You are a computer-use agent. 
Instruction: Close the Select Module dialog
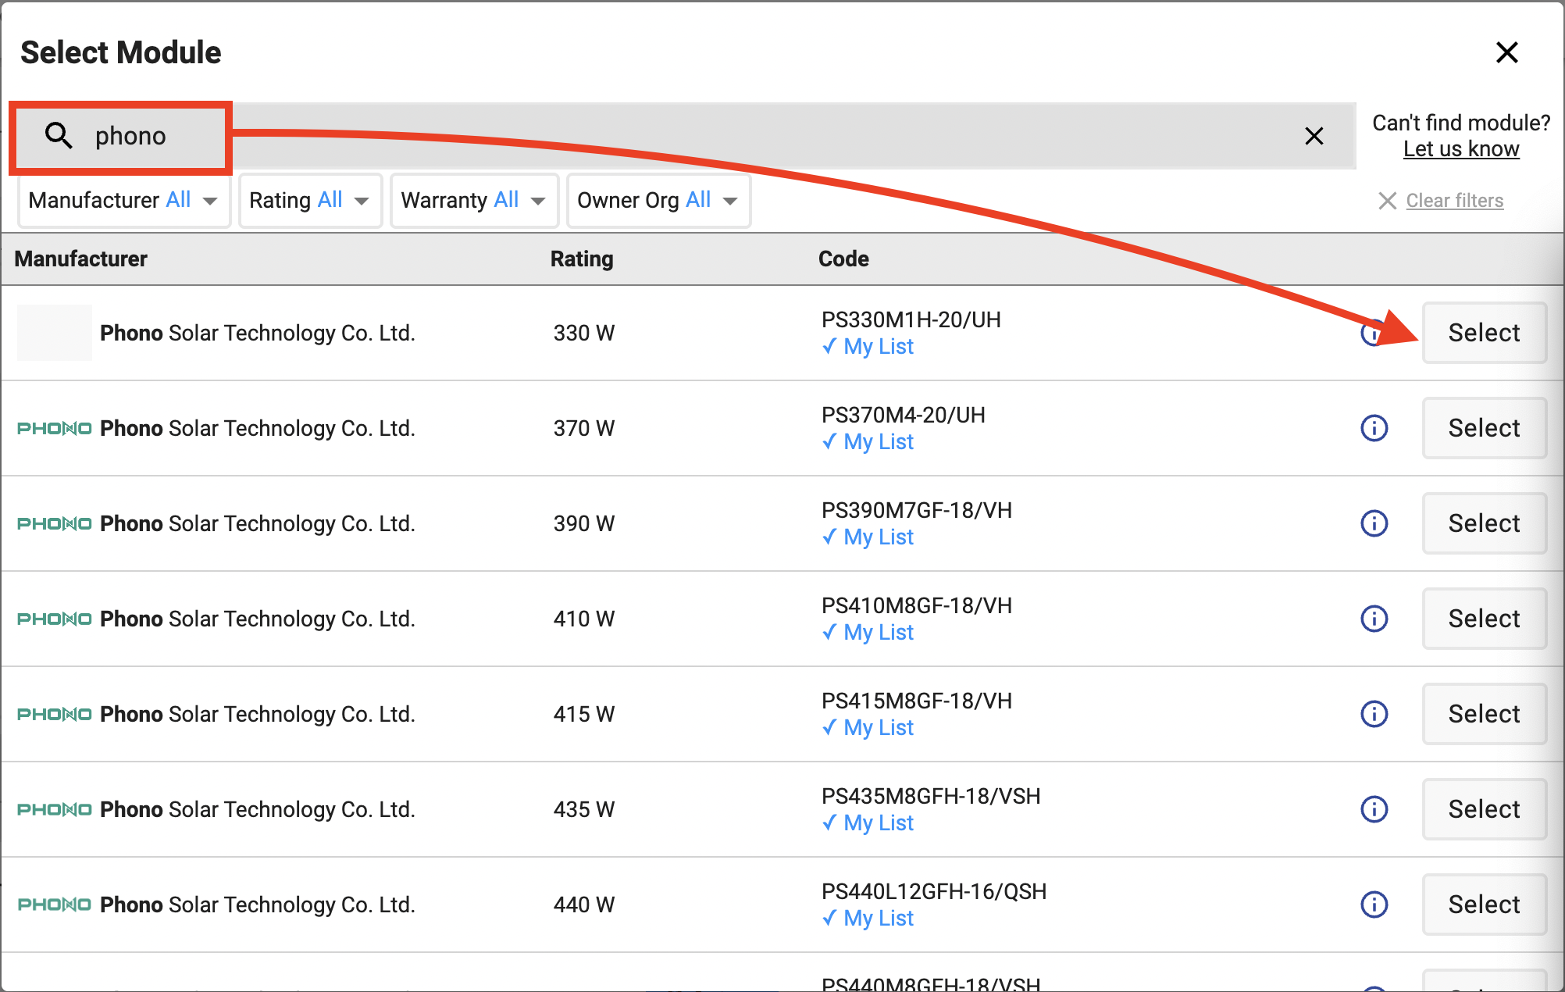[1506, 52]
